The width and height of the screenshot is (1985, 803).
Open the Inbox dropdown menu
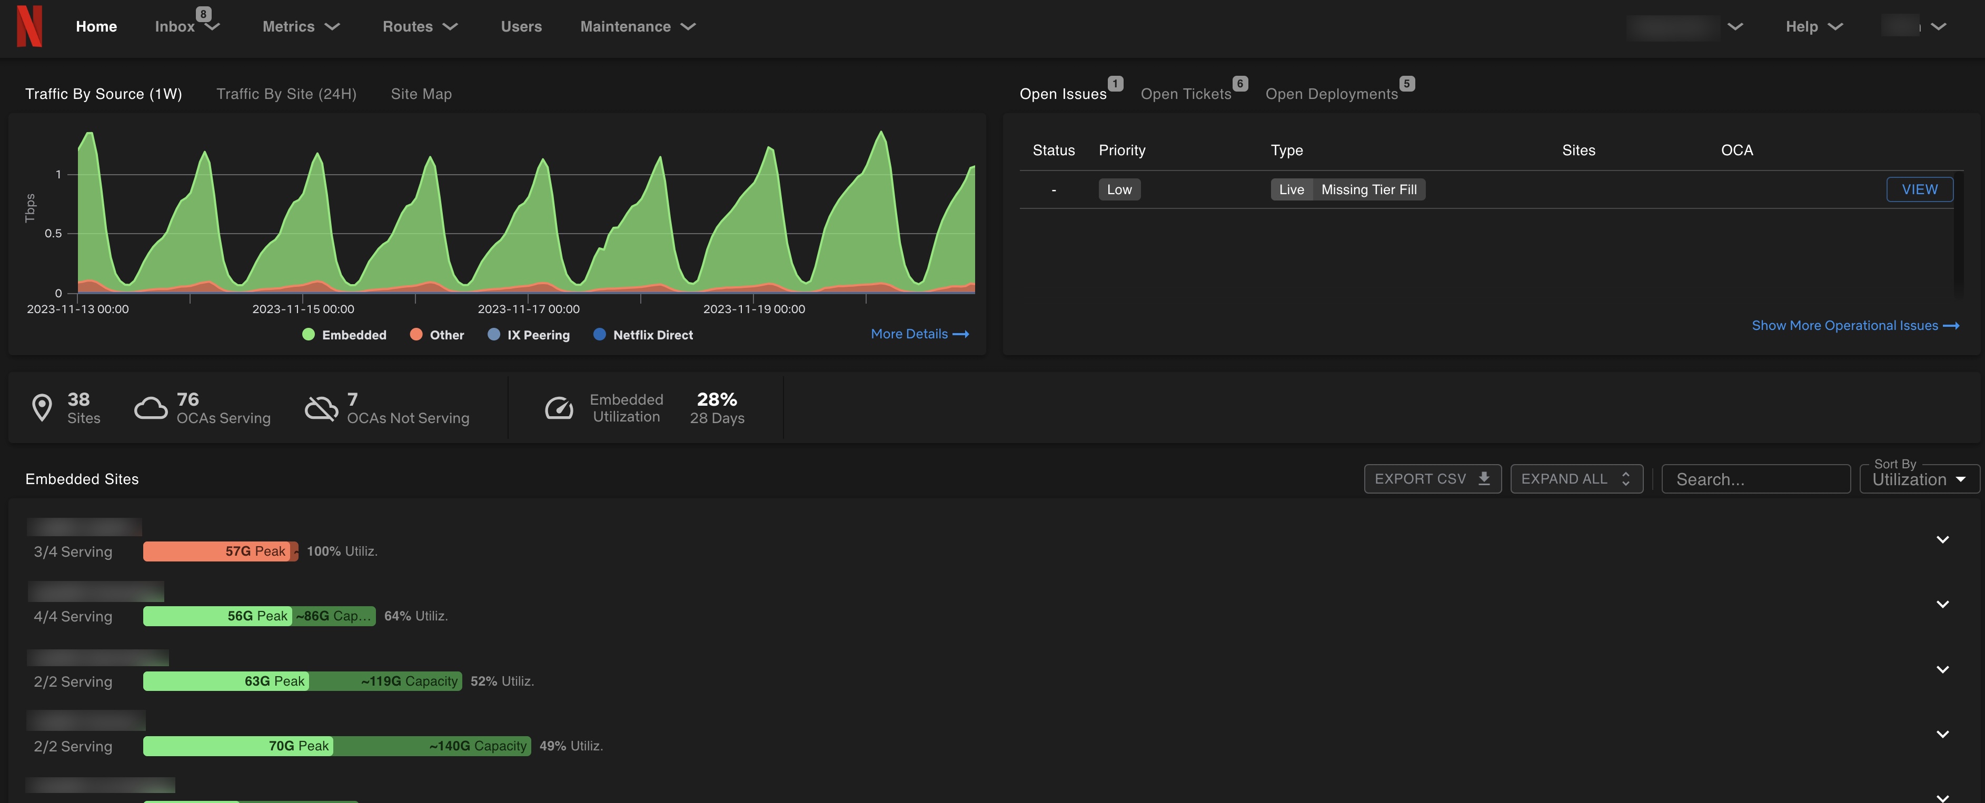click(x=187, y=26)
